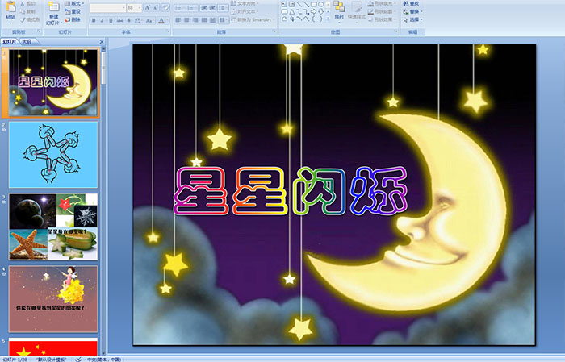Click Replace (替换) button

coord(413,11)
